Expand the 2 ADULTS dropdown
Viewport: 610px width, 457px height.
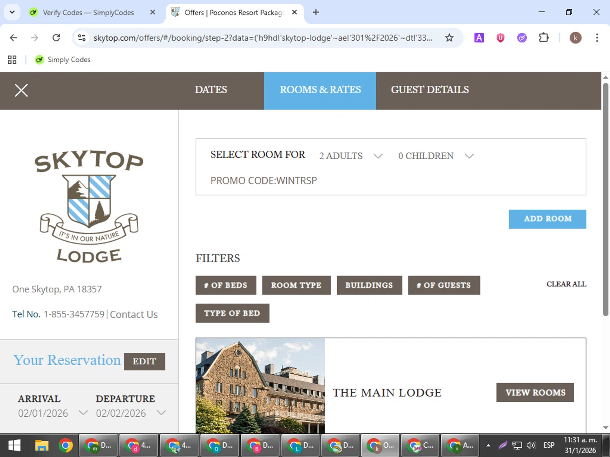pyautogui.click(x=351, y=156)
